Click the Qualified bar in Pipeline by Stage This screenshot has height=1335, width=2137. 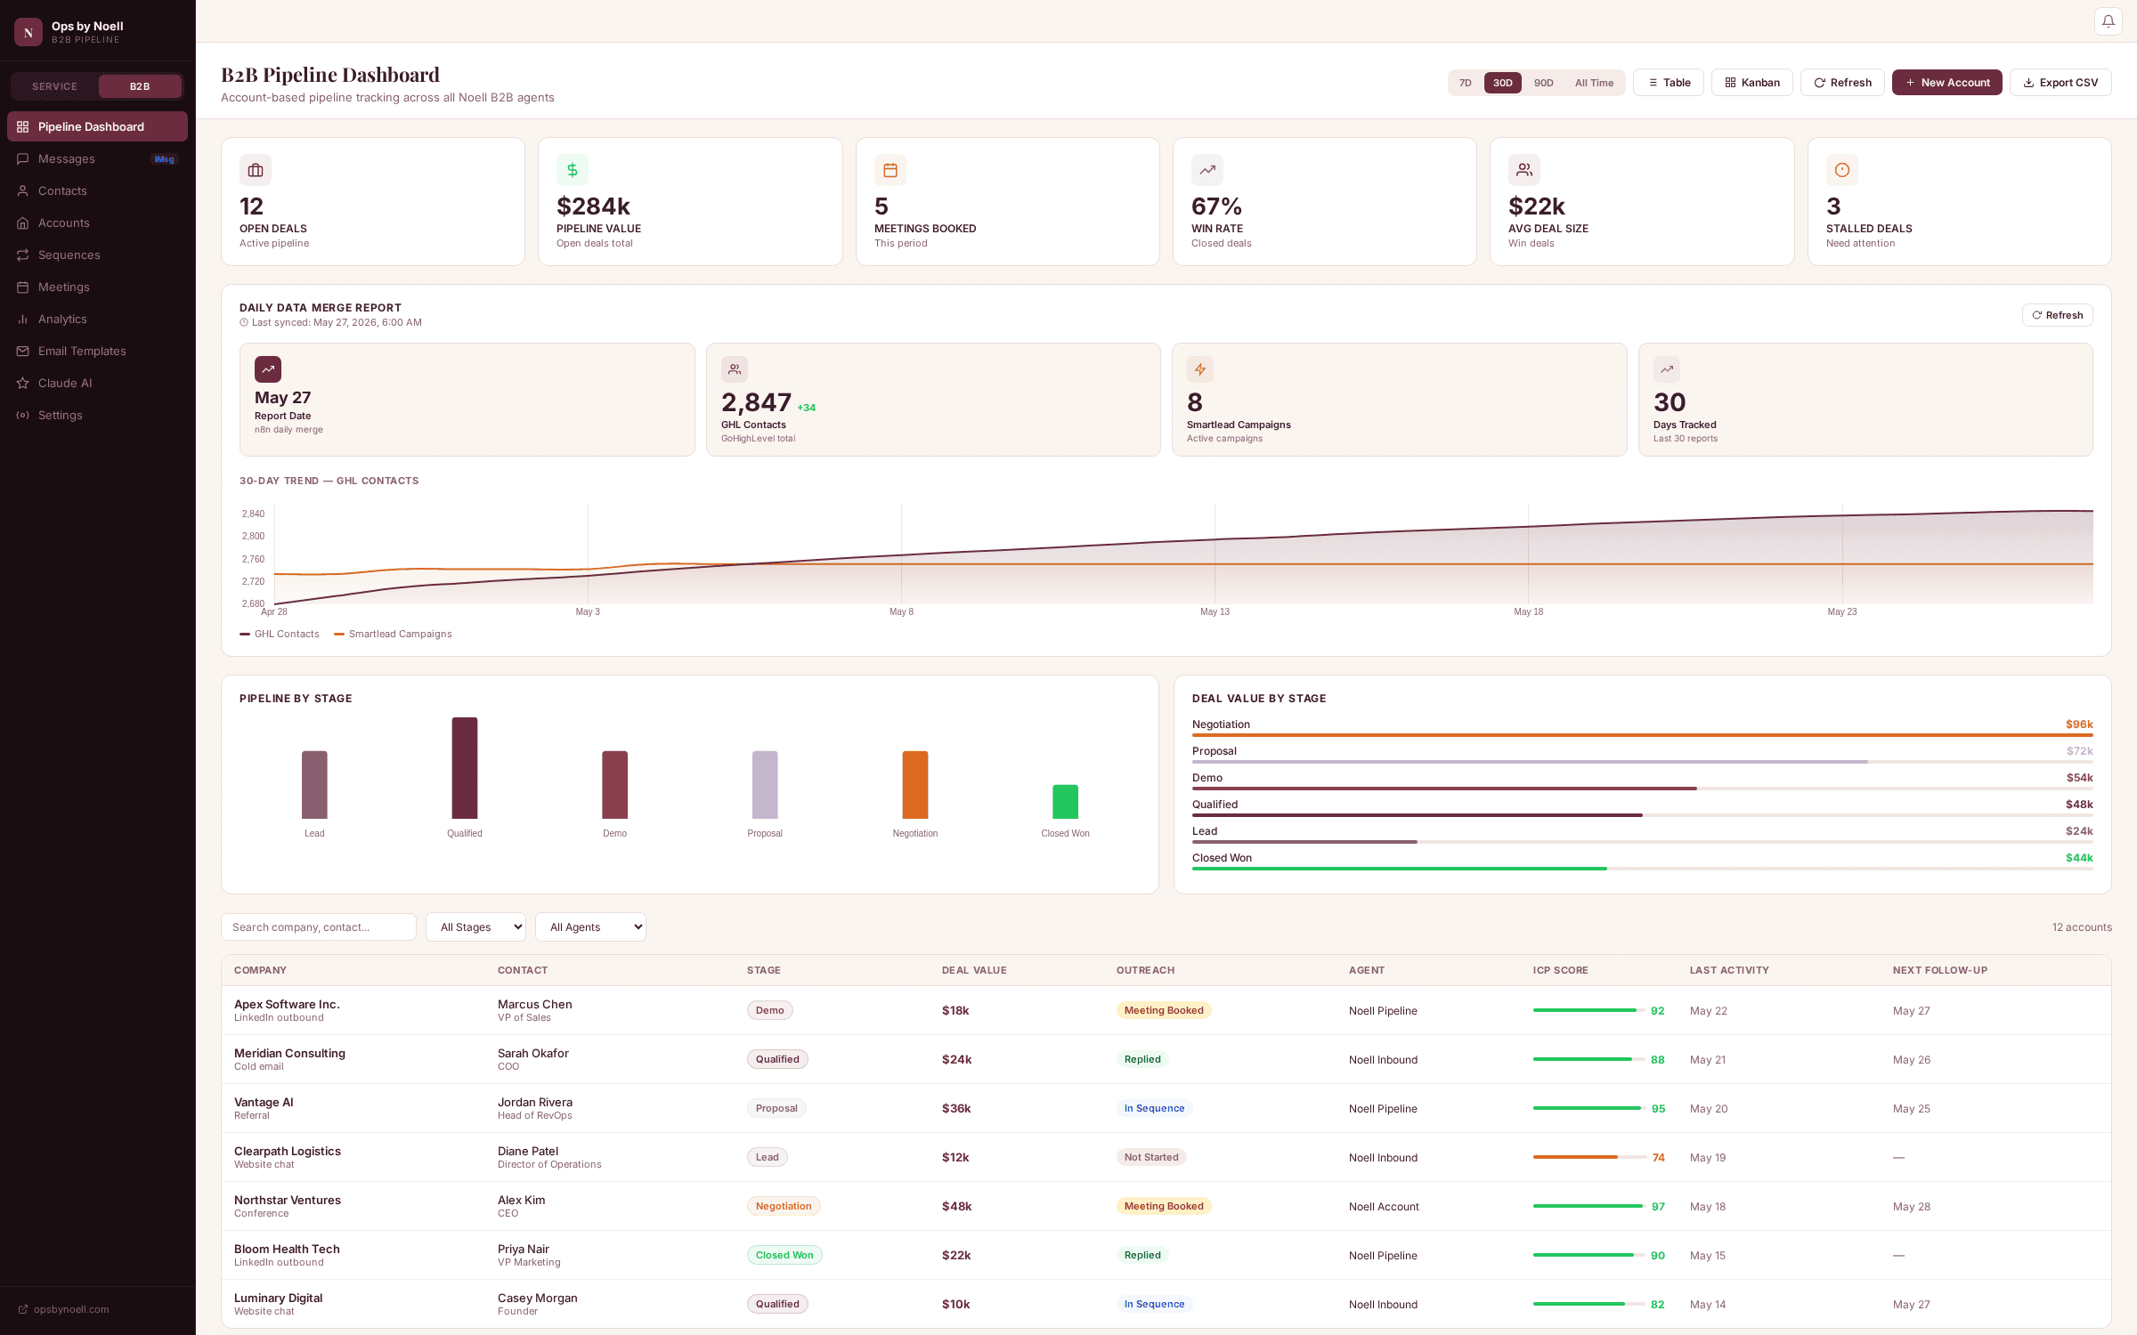pyautogui.click(x=465, y=768)
